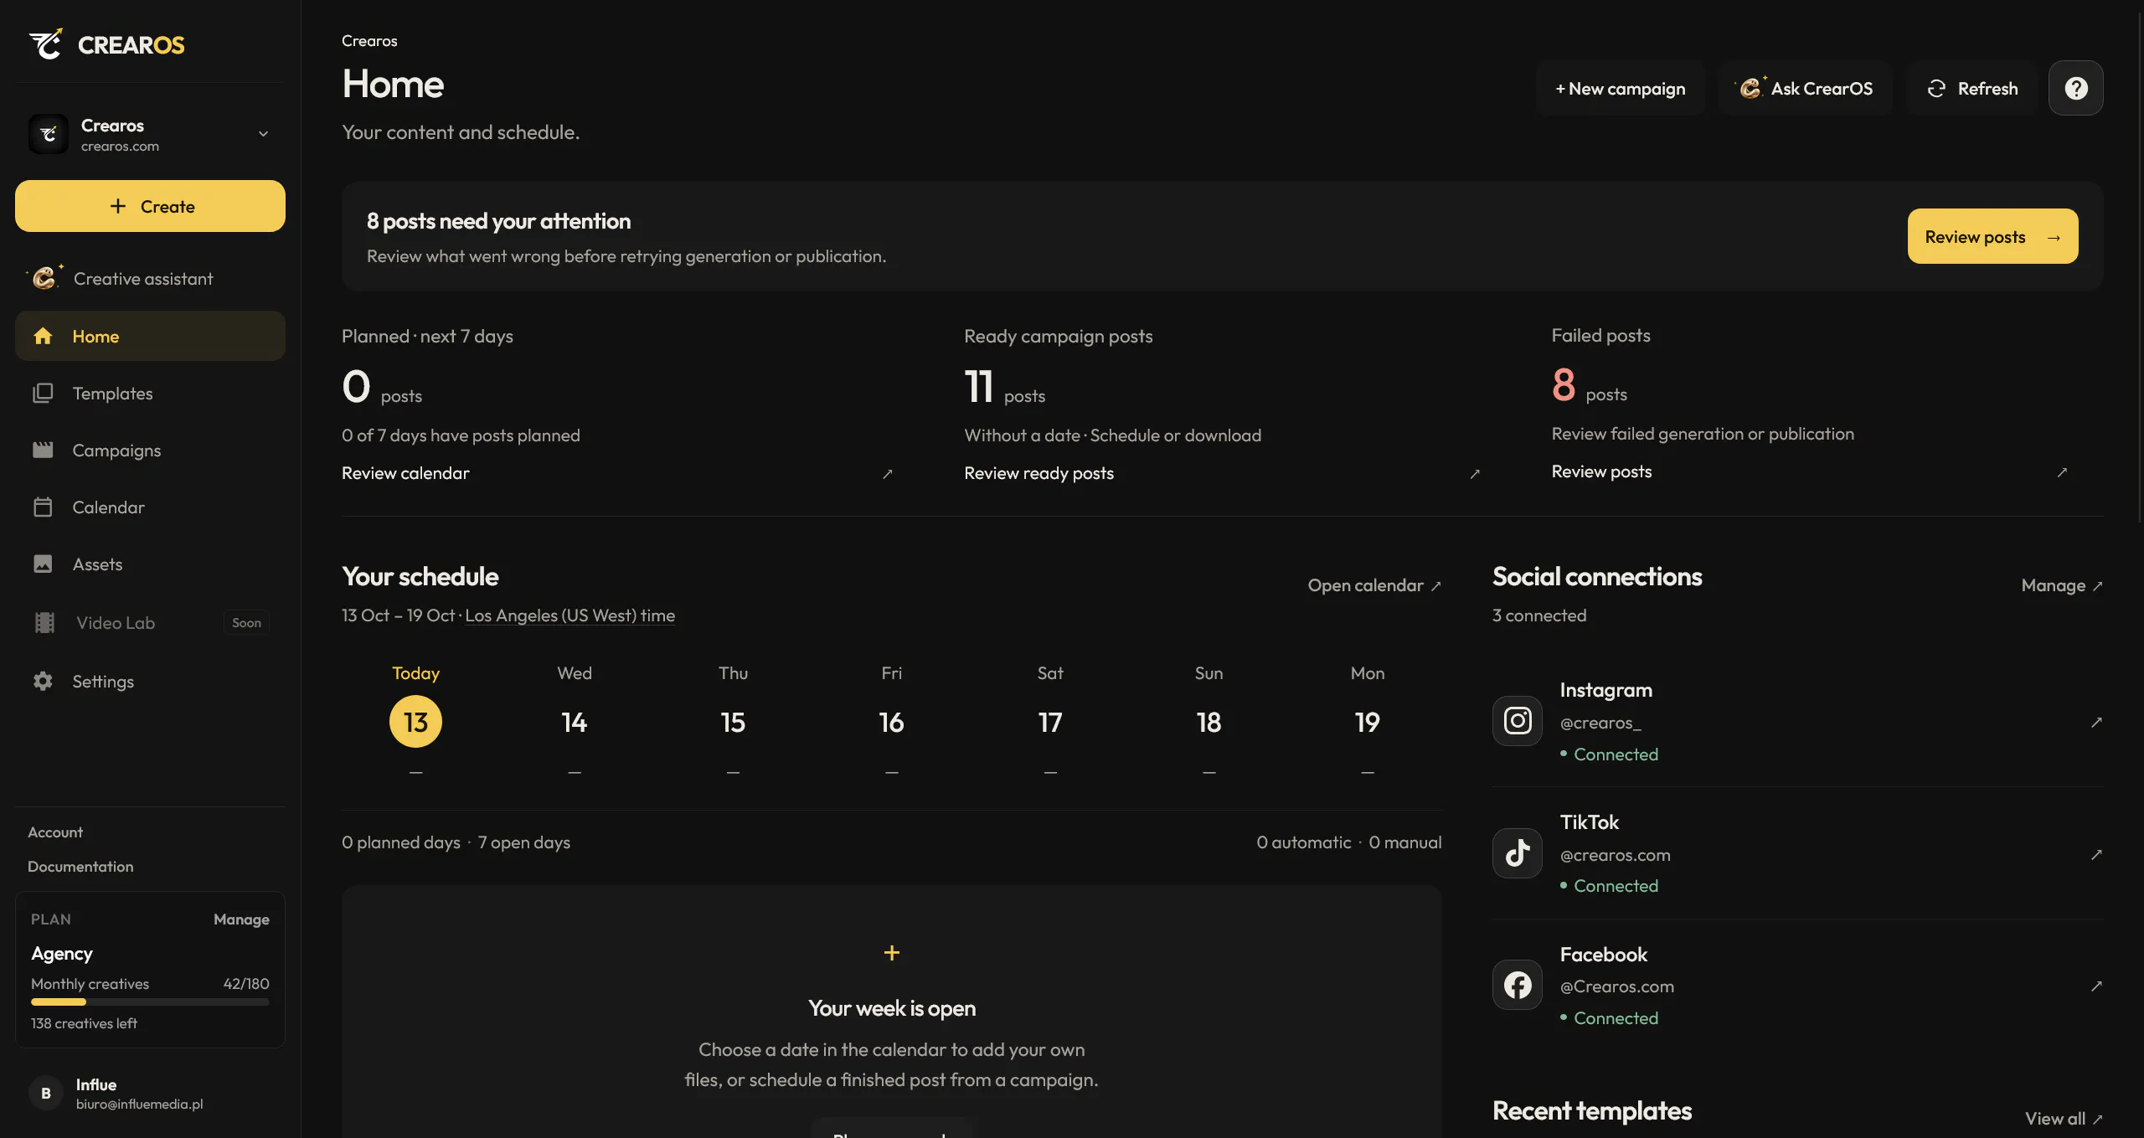Click arrow icon beside Review calendar
This screenshot has width=2144, height=1138.
(888, 474)
